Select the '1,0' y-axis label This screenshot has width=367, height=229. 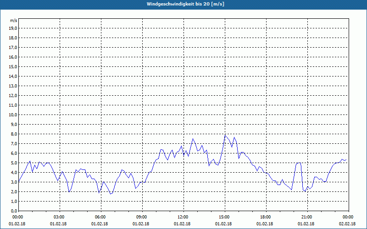coord(14,202)
